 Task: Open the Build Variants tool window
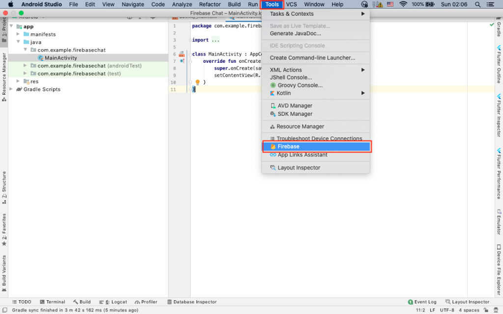pyautogui.click(x=4, y=273)
